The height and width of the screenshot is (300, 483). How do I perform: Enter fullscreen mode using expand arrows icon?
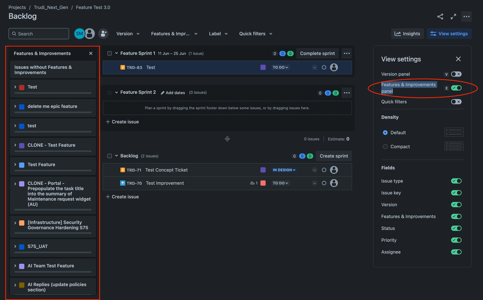(453, 16)
